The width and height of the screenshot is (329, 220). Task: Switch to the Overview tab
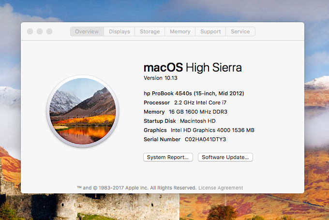pyautogui.click(x=87, y=31)
